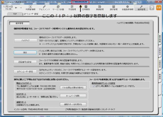Open 利用者情報 from the top toolbar
Viewport: 163px width, 117px height.
coord(30,8)
